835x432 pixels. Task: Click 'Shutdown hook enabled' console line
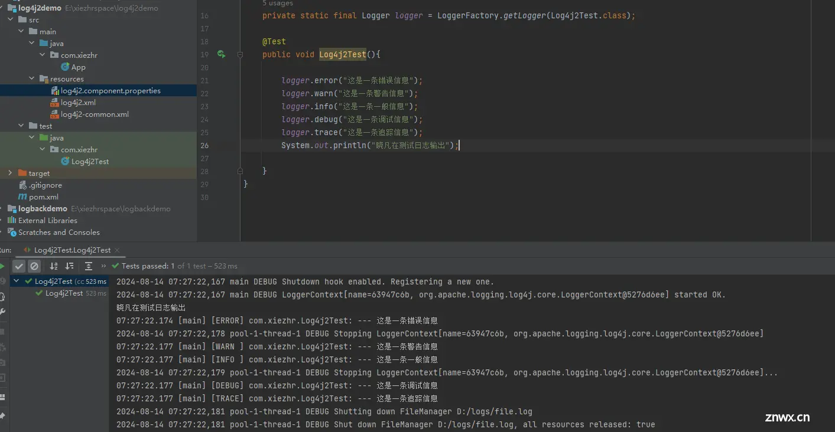pyautogui.click(x=306, y=282)
